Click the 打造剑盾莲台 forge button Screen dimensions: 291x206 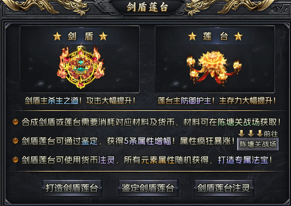[72, 188]
